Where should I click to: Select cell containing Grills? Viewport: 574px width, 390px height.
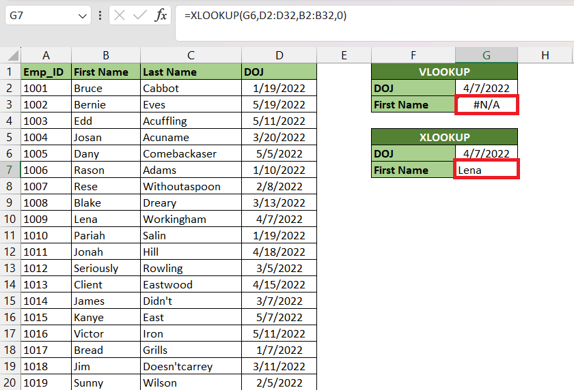click(x=191, y=350)
